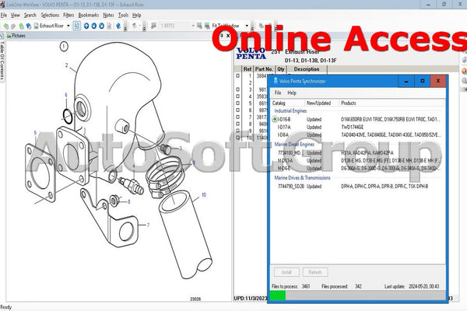Click the Install button in Synchronizer
The height and width of the screenshot is (311, 467).
tap(286, 272)
